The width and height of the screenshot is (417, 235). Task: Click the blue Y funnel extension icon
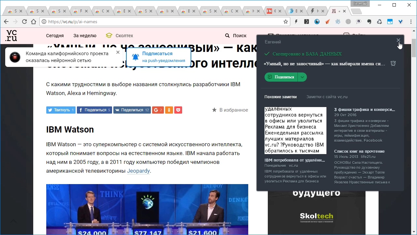[x=400, y=22]
